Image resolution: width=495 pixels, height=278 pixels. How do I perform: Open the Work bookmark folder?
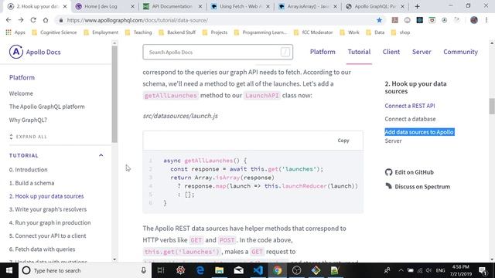point(350,32)
